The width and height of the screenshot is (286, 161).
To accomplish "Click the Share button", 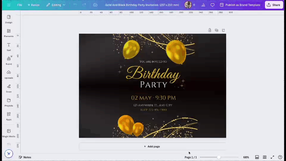I will (273, 5).
